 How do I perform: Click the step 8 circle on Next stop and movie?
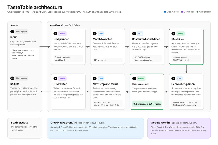click(95, 78)
